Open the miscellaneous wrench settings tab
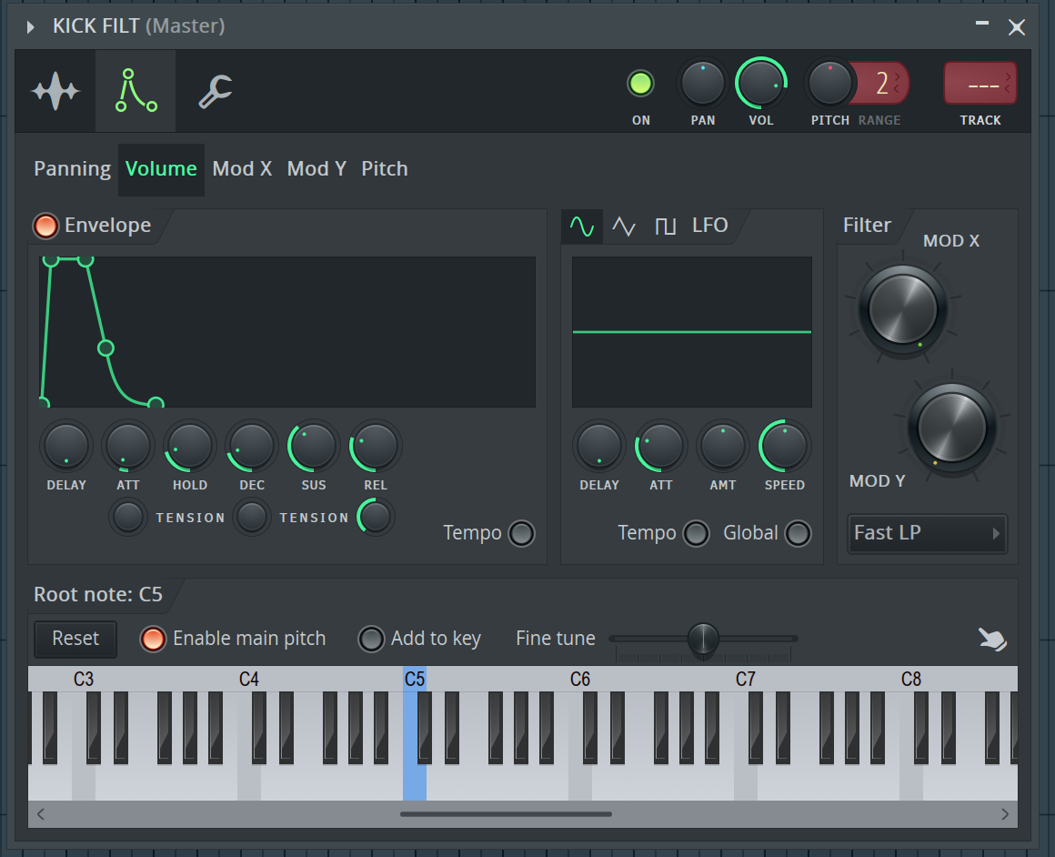This screenshot has width=1055, height=857. [x=216, y=91]
